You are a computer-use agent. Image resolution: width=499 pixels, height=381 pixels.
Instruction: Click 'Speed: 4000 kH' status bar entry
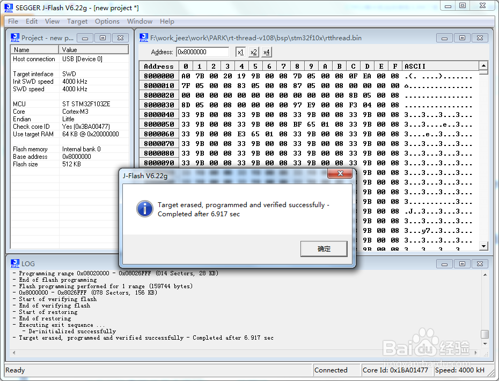tap(459, 370)
